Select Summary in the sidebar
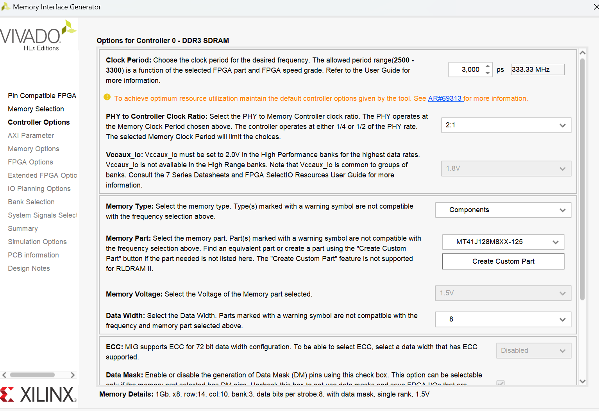Image resolution: width=599 pixels, height=411 pixels. 23,229
